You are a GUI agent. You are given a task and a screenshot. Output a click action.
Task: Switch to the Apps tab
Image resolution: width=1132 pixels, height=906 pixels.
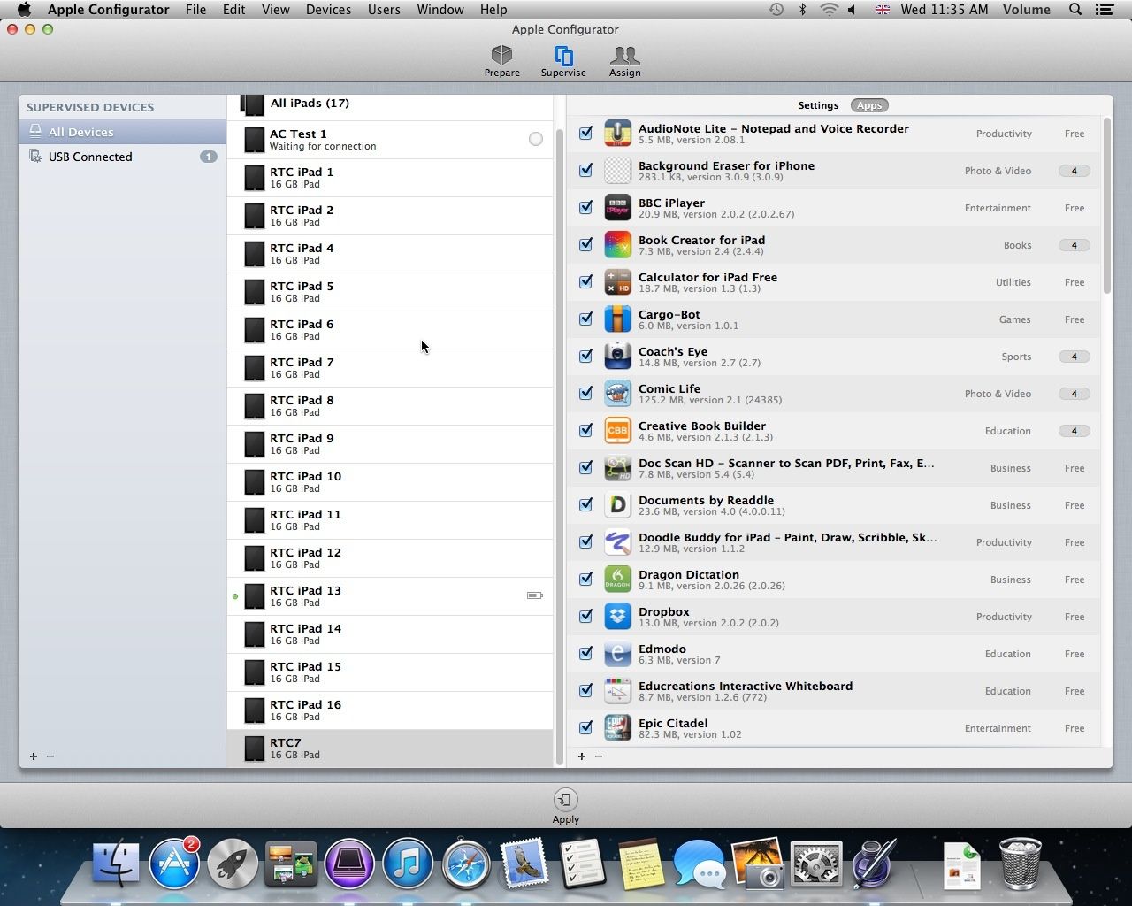[x=869, y=105]
